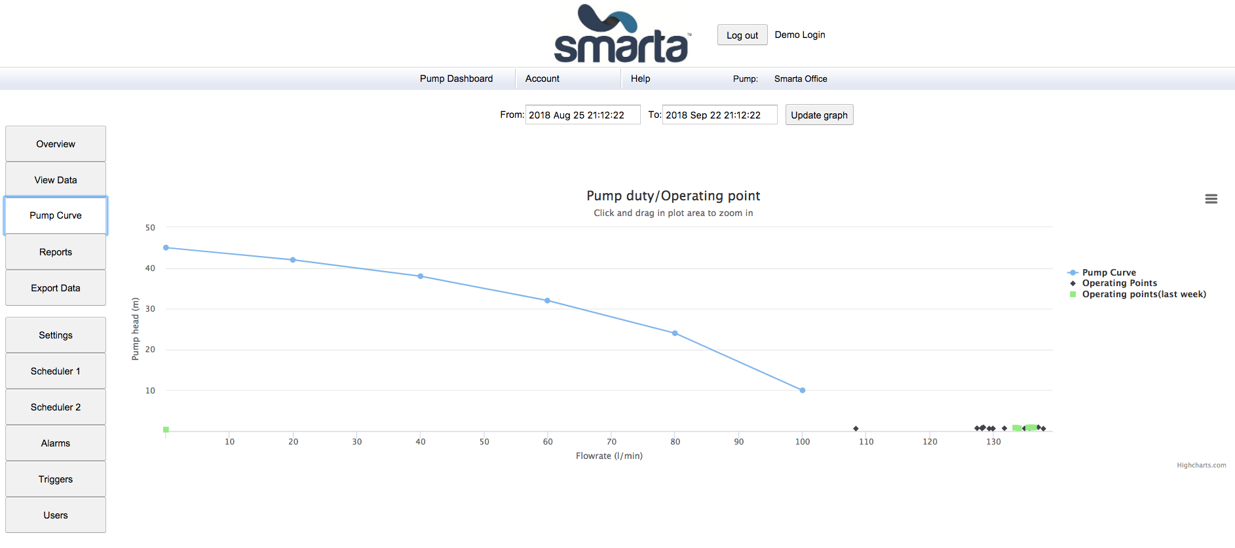The image size is (1235, 548).
Task: Click the To date input field
Action: coord(719,115)
